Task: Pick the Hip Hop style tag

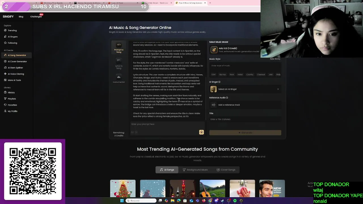Action: coord(222,75)
